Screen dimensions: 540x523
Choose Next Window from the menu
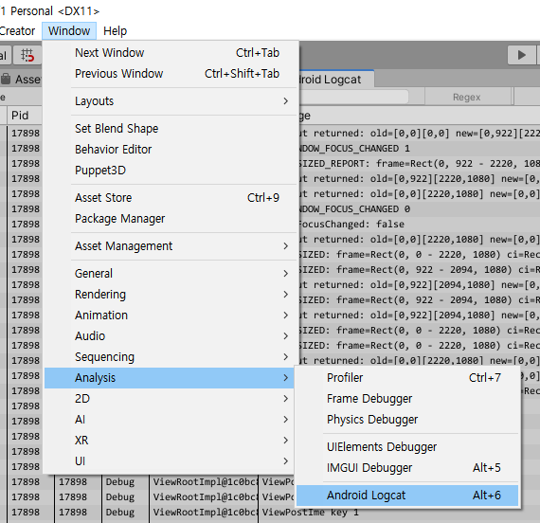(x=171, y=53)
